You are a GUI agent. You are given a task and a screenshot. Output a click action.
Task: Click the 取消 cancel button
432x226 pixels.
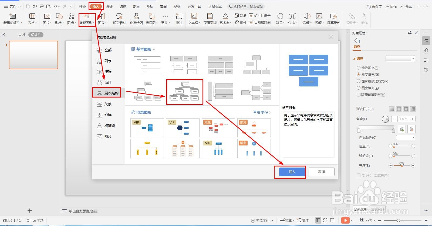(x=321, y=172)
